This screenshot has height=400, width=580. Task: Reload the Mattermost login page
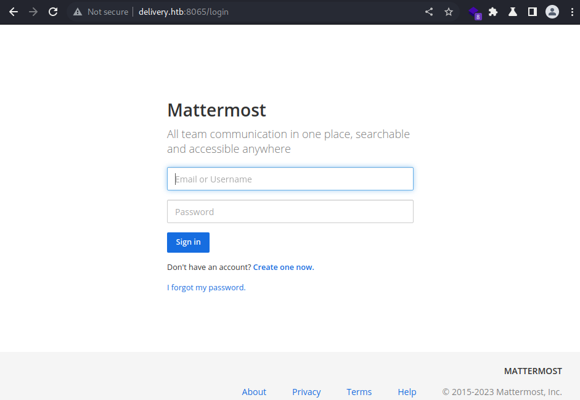coord(53,12)
